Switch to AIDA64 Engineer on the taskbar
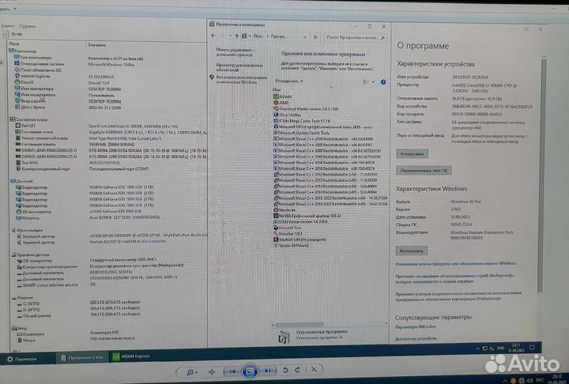Image resolution: width=569 pixels, height=384 pixels. click(132, 356)
